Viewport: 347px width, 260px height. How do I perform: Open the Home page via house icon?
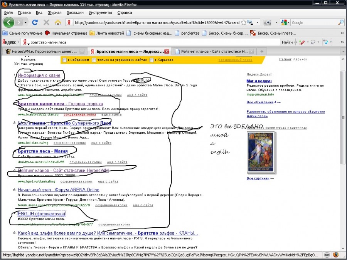58,22
